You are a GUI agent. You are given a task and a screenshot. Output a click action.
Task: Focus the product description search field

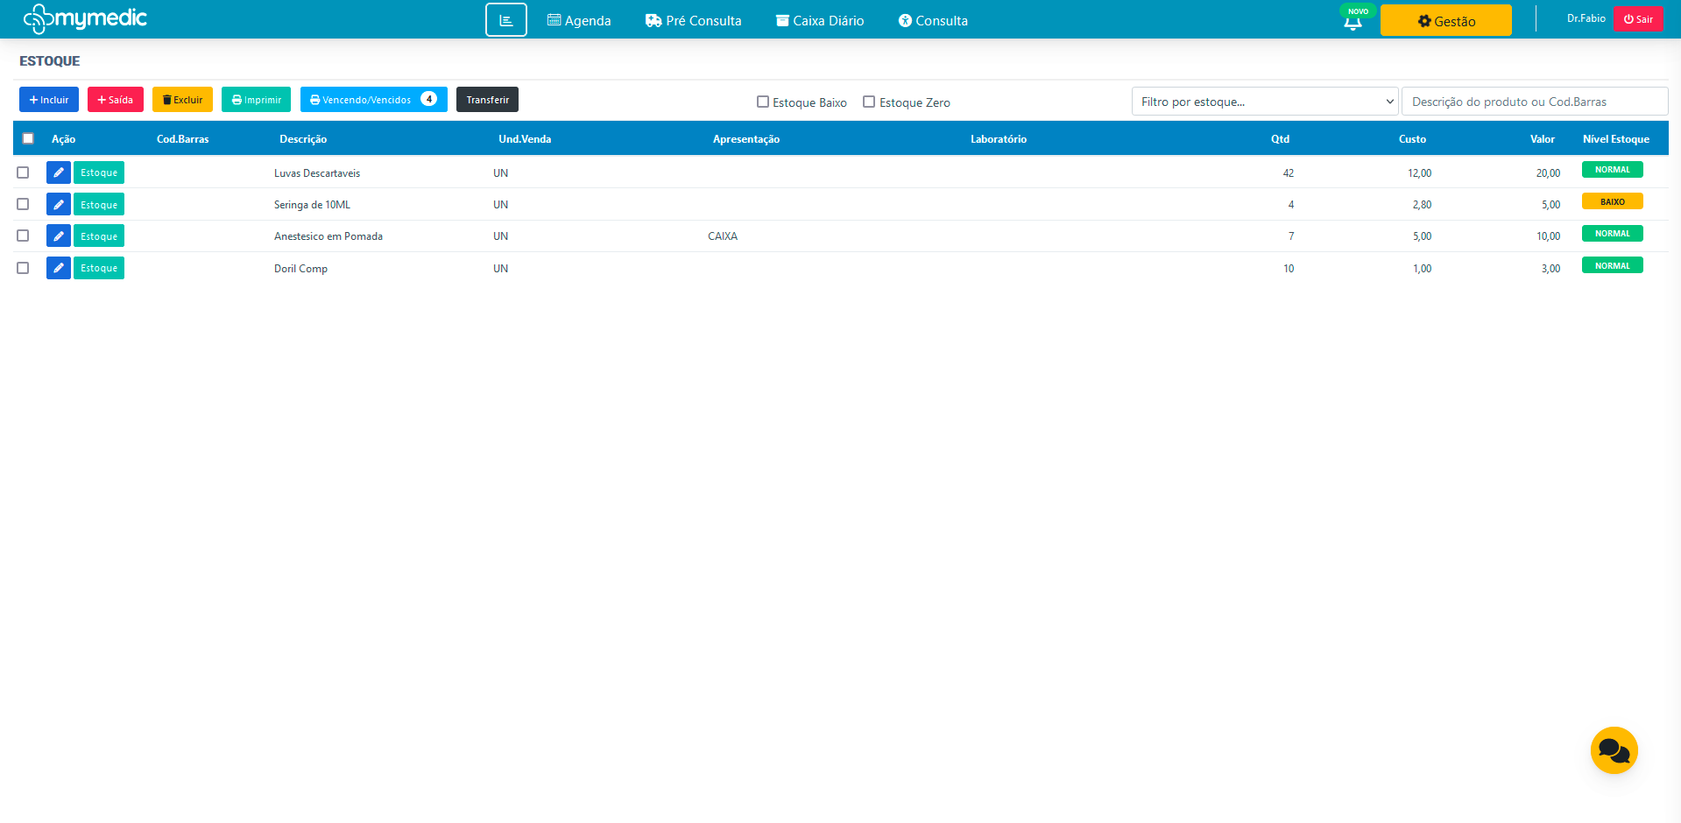point(1534,102)
